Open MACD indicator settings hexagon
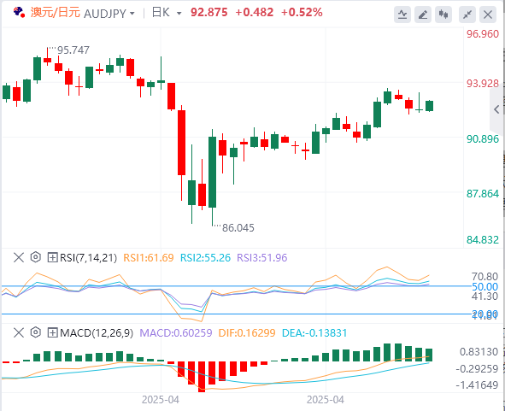The image size is (505, 411). tap(36, 332)
